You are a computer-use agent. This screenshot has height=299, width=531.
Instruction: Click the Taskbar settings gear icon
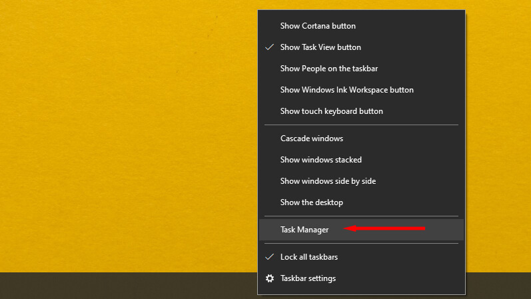pyautogui.click(x=270, y=278)
